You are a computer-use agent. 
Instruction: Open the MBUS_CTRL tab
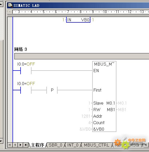point(97,145)
